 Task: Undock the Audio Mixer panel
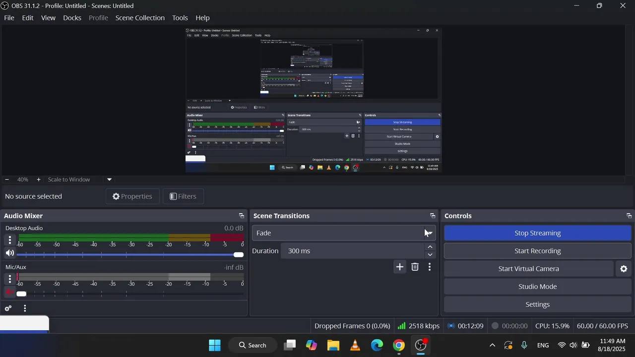(242, 216)
